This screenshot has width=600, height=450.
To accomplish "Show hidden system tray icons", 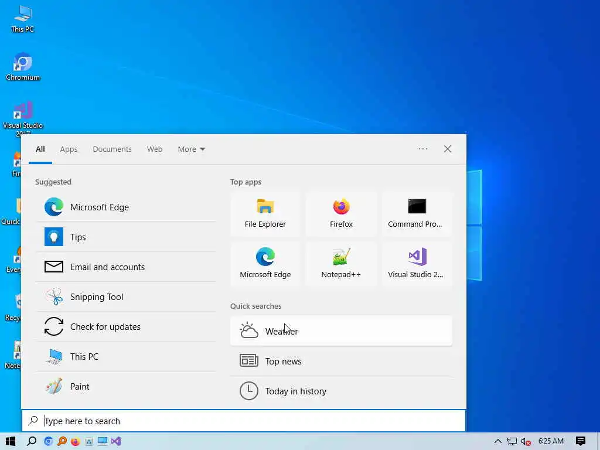I will pos(498,441).
